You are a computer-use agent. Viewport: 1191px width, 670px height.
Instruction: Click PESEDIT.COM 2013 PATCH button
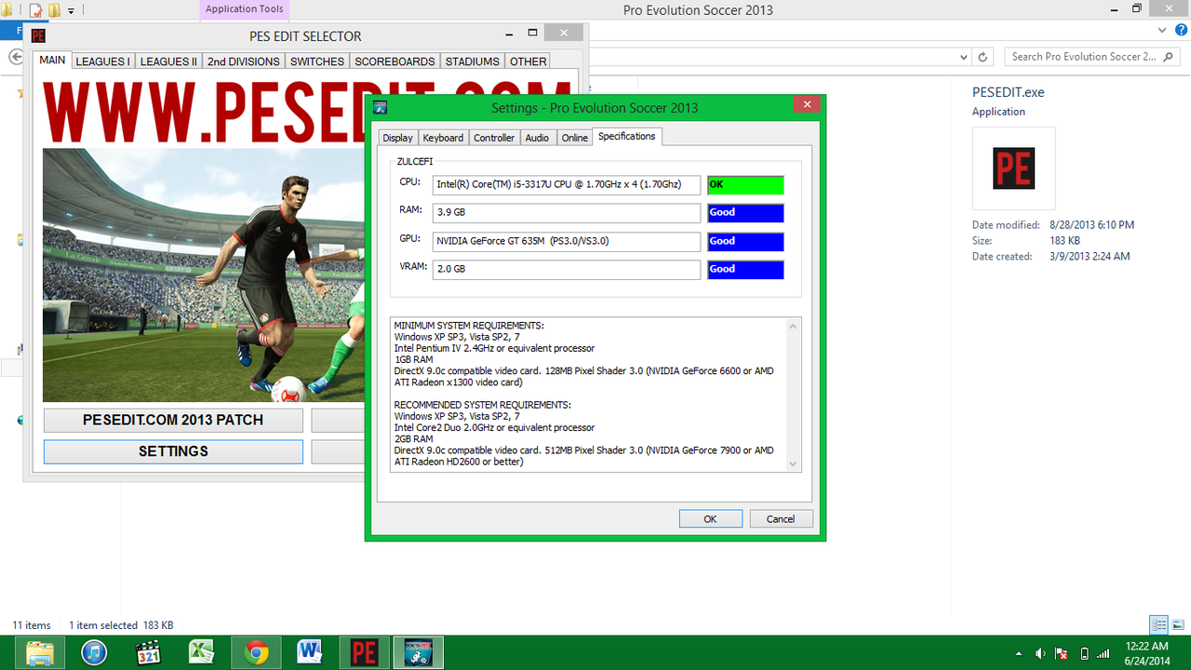pyautogui.click(x=173, y=420)
